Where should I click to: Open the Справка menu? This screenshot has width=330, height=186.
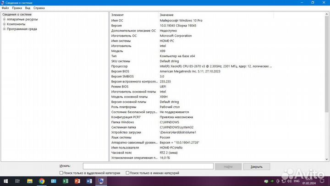tap(39, 8)
